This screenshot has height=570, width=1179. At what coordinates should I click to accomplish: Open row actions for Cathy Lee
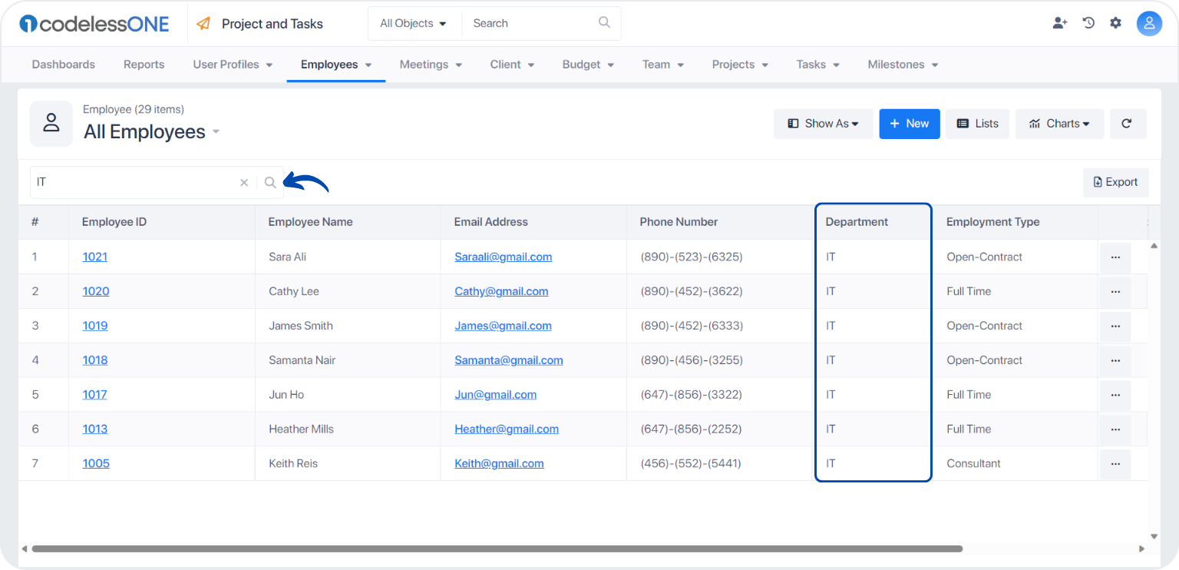(x=1115, y=292)
